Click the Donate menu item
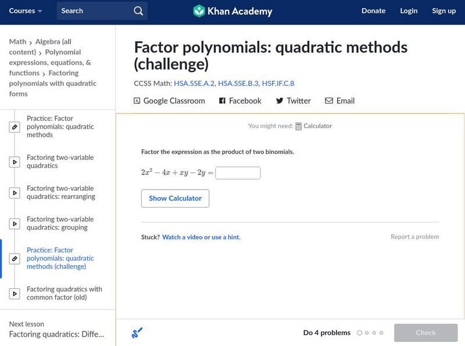Screen dimensions: 465x346 373,11
